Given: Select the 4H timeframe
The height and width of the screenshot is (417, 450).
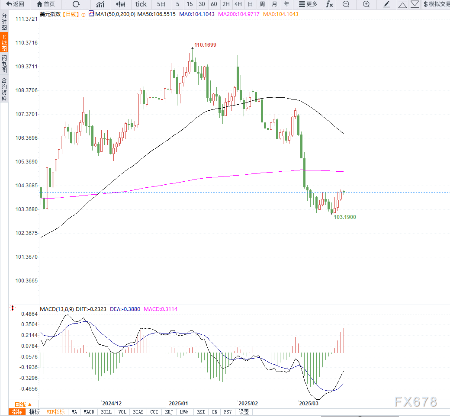Looking at the screenshot, I should point(238,4).
